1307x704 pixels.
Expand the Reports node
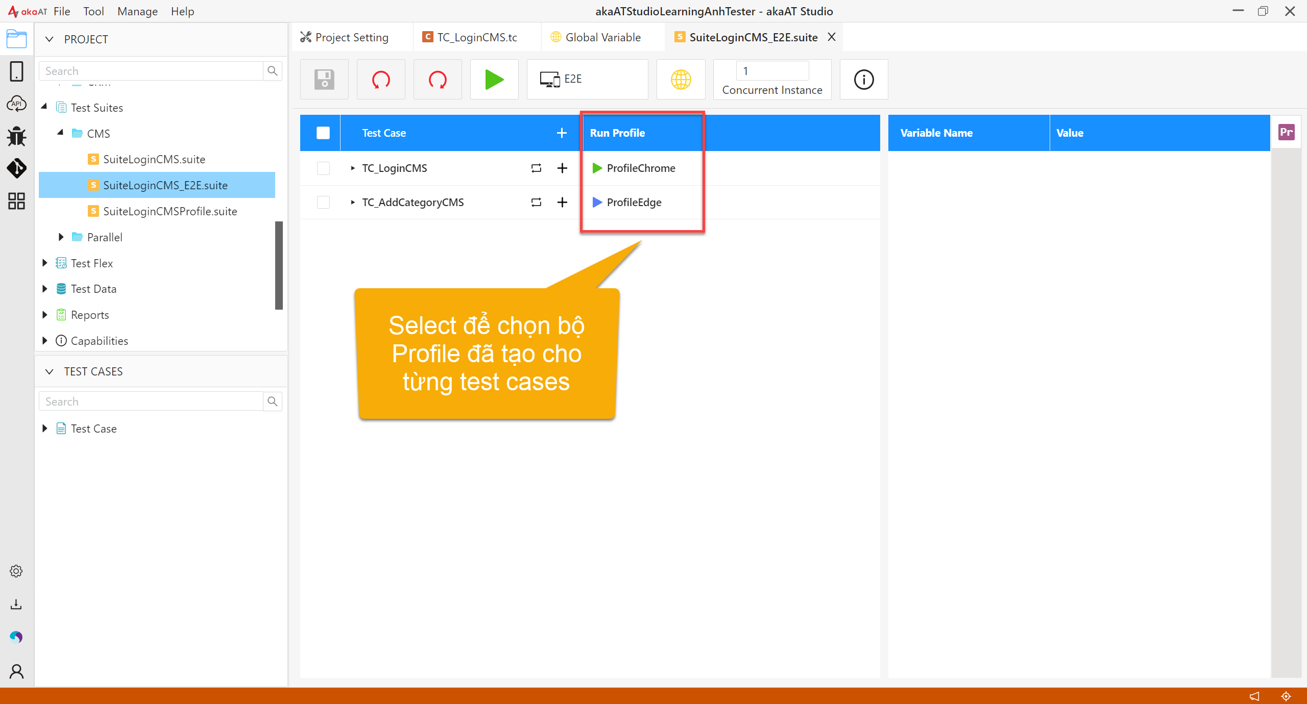(44, 315)
